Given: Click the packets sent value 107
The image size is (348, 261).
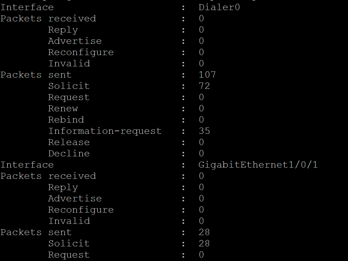Looking at the screenshot, I should click(x=207, y=75).
